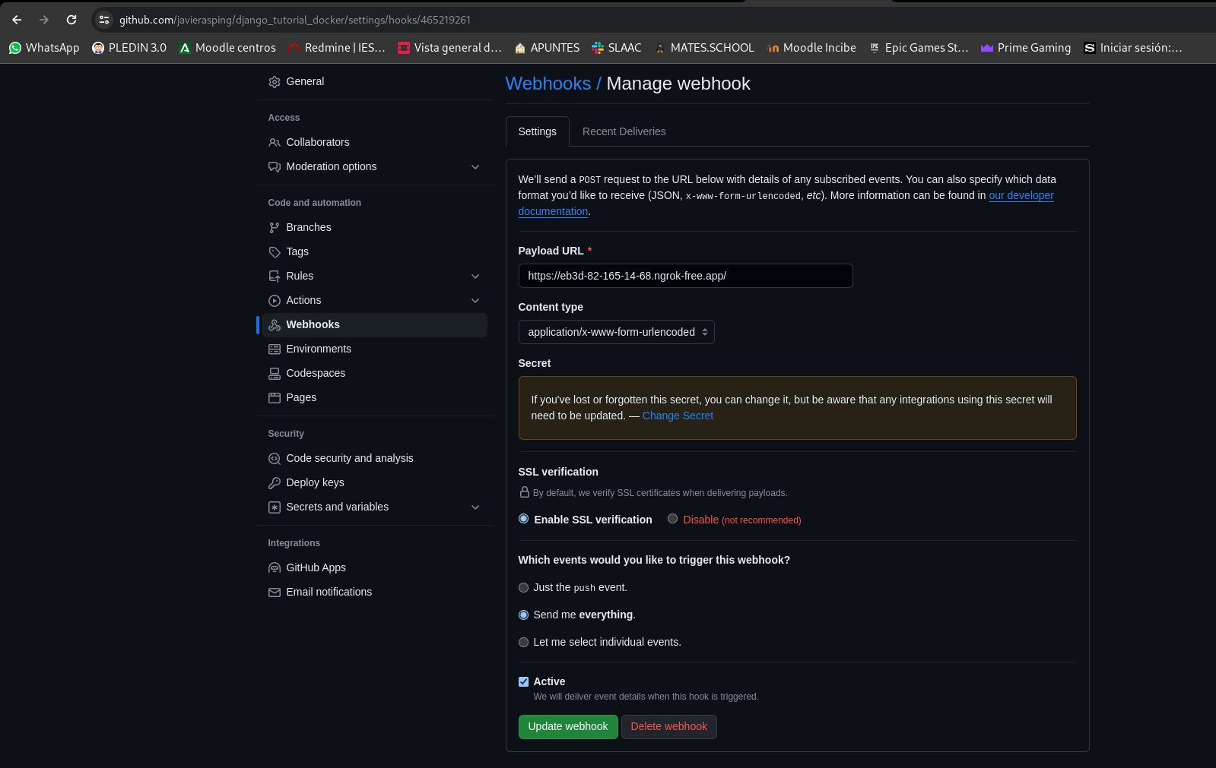Go back with the browser back arrow
The image size is (1216, 768).
coord(17,20)
